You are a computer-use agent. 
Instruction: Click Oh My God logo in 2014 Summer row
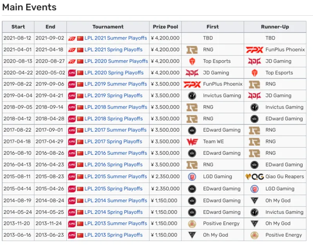click(x=254, y=201)
